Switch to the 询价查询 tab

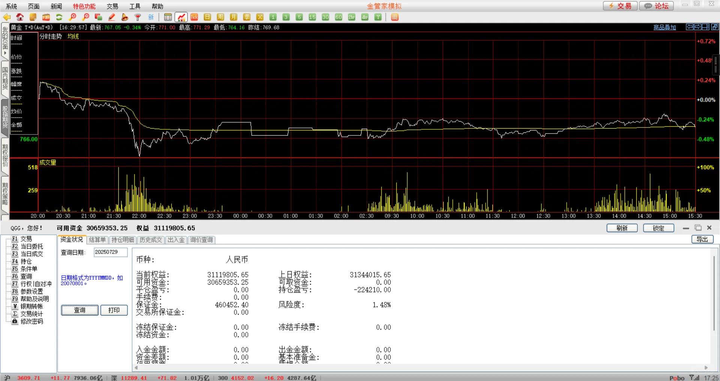coord(201,240)
